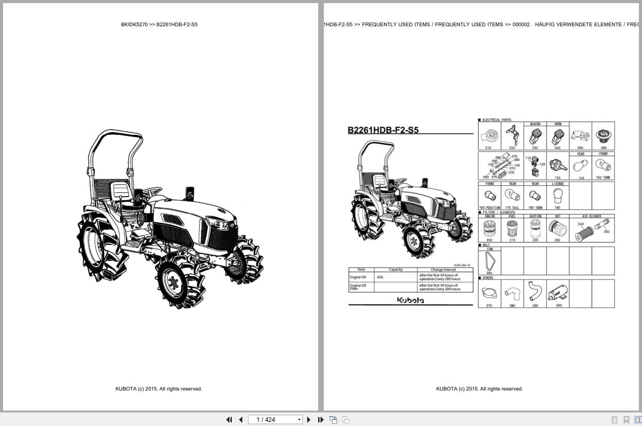
Task: Click the 4.0L capacity value
Action: (380, 277)
